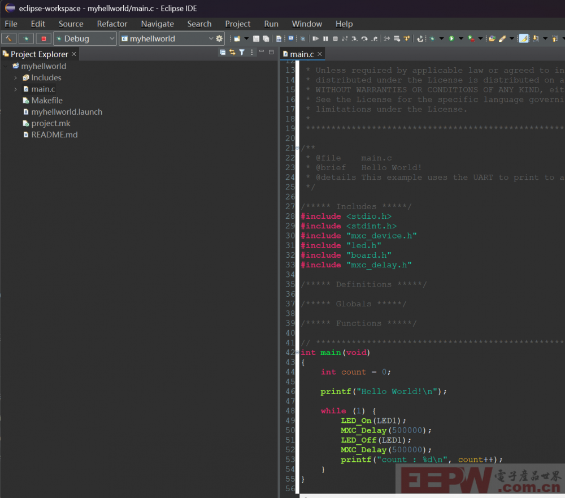Open the Refactor menu

(112, 24)
